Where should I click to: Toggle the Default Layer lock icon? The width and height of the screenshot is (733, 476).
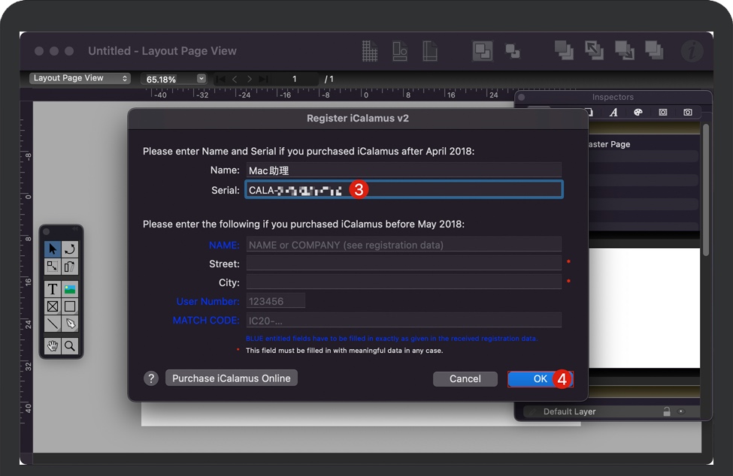click(x=667, y=411)
